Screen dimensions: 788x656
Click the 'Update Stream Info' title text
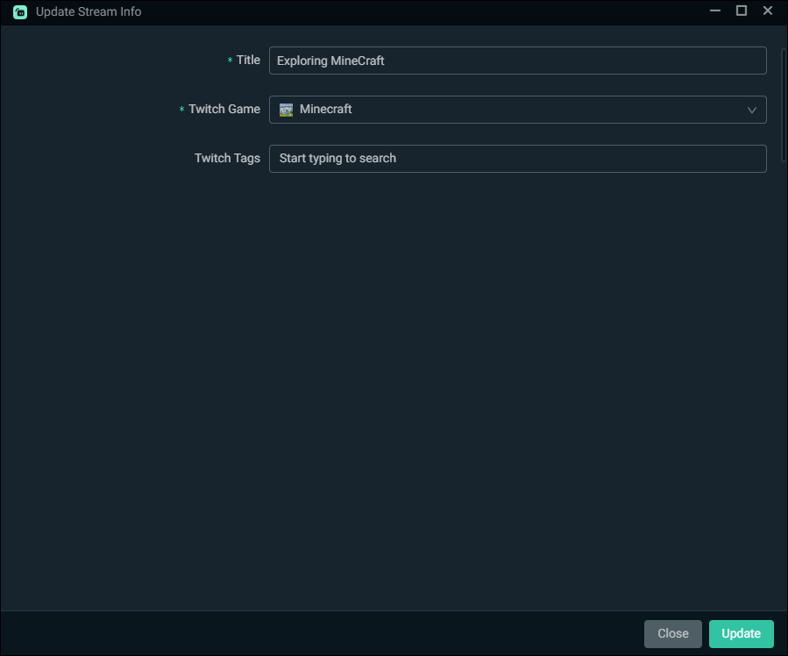click(89, 11)
